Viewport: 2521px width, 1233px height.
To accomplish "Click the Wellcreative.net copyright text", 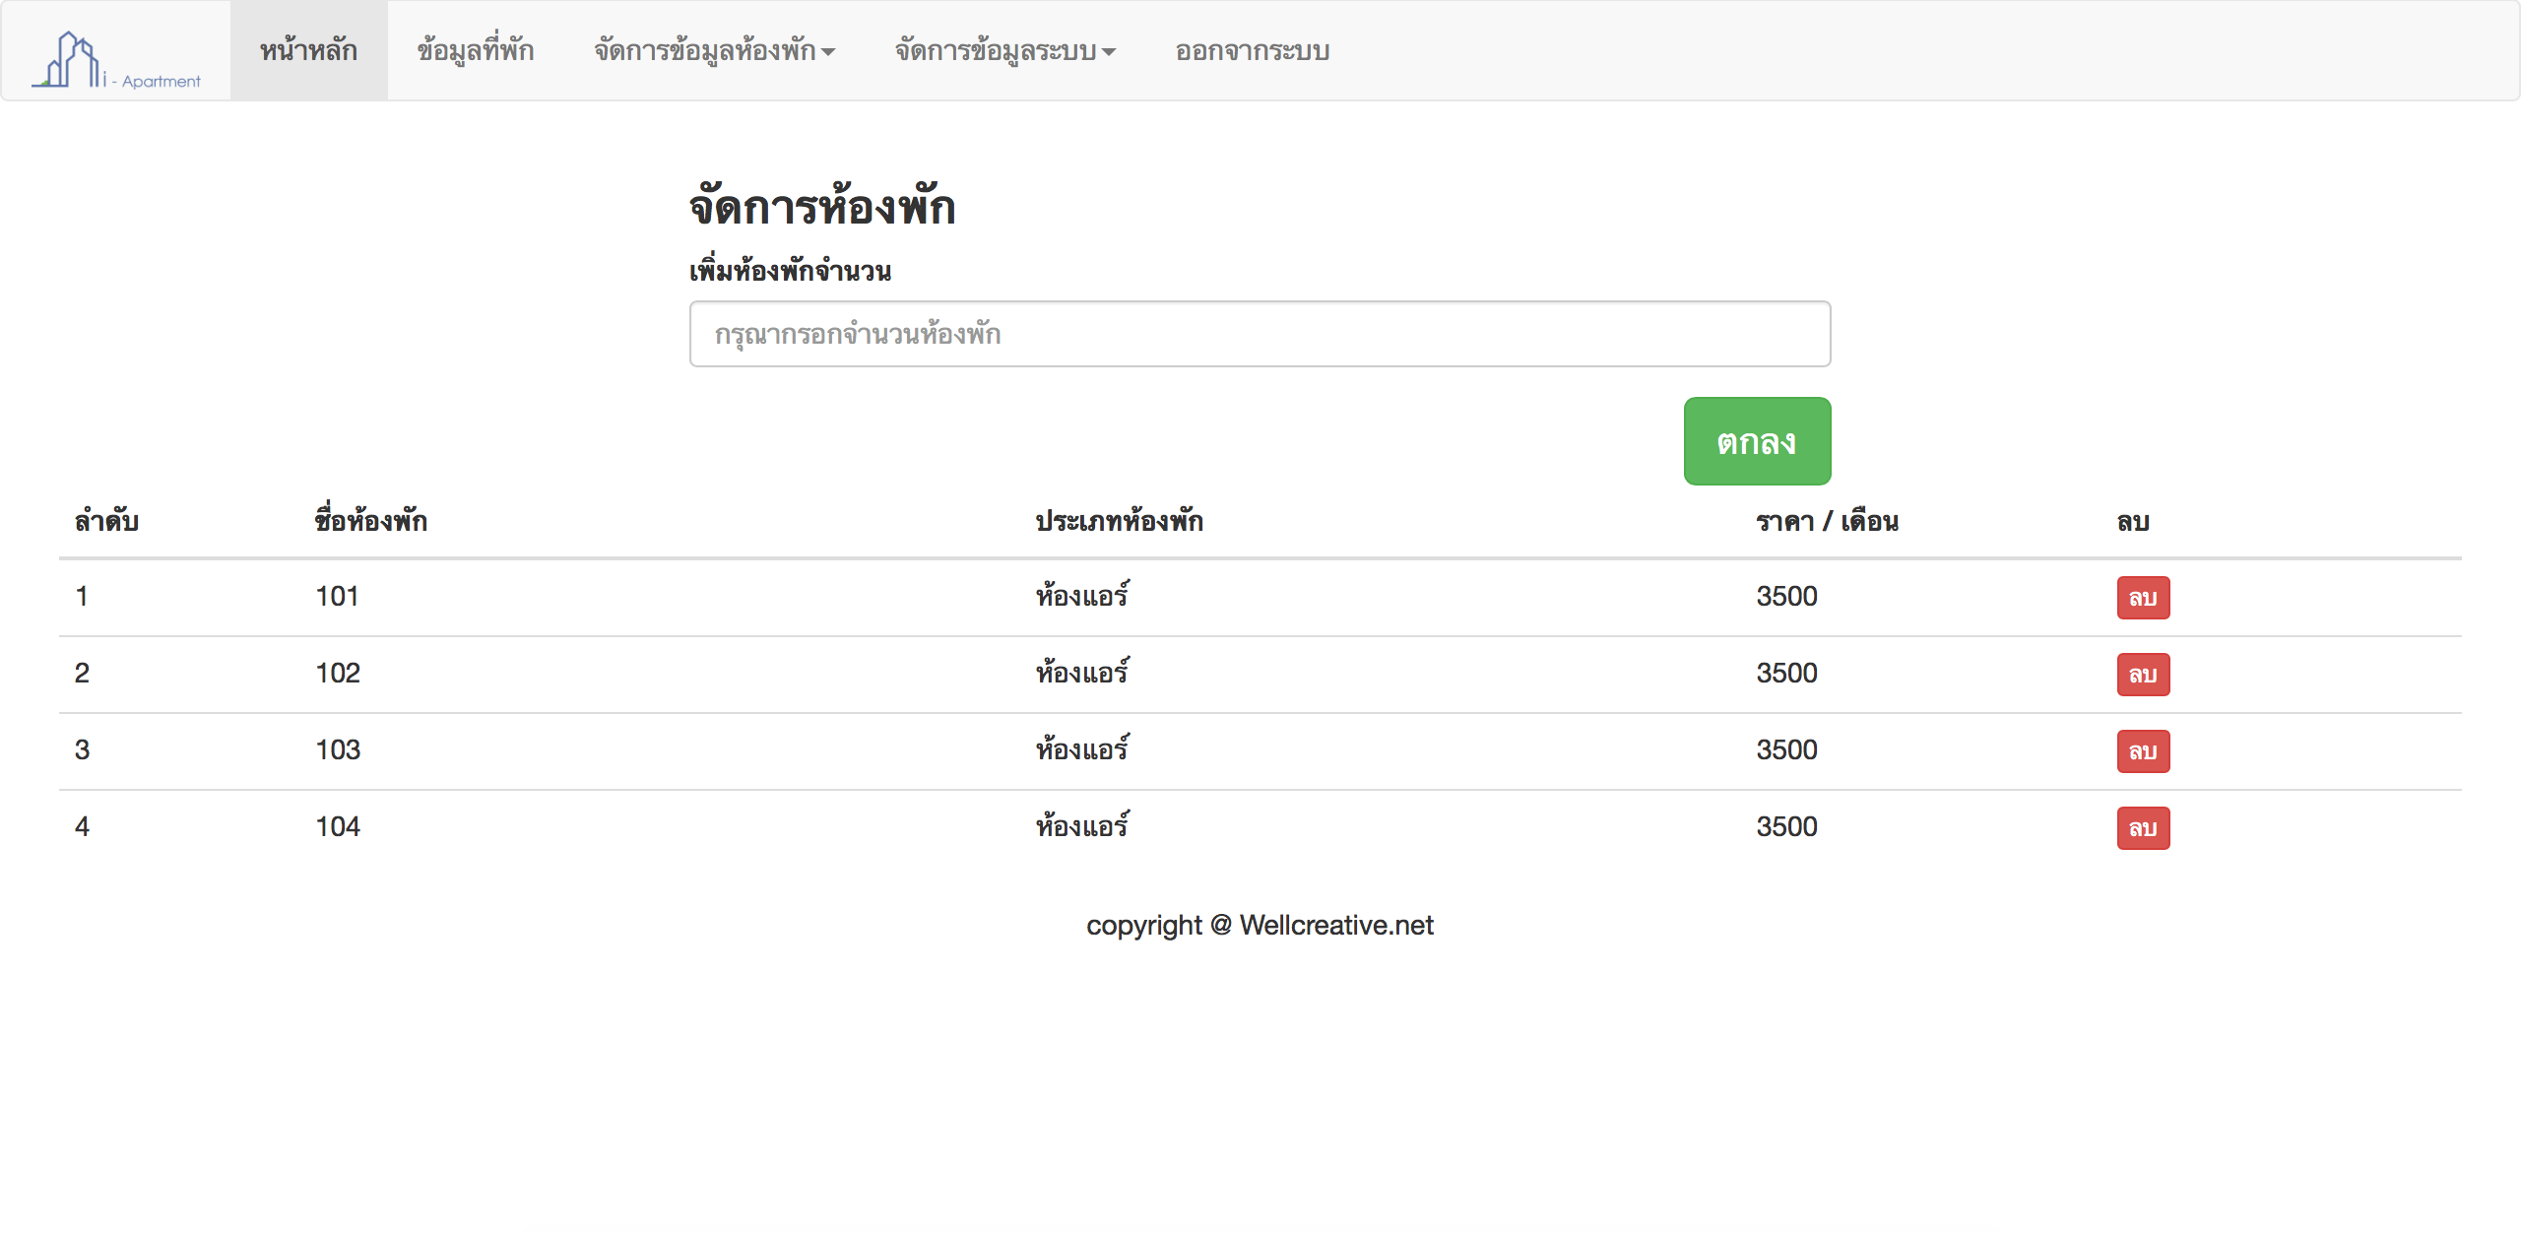I will pyautogui.click(x=1260, y=925).
